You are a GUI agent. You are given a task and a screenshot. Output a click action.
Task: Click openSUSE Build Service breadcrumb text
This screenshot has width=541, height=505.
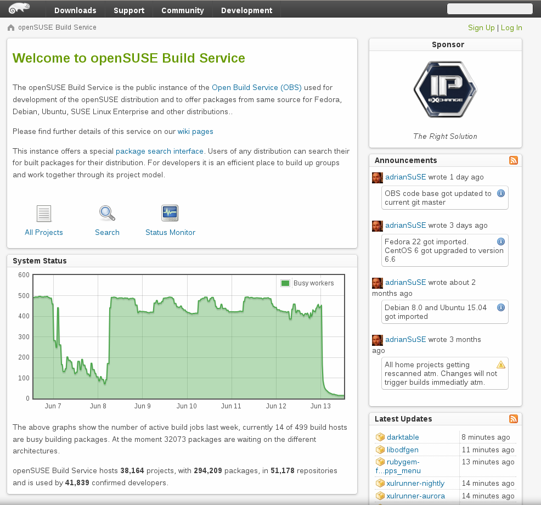point(57,27)
